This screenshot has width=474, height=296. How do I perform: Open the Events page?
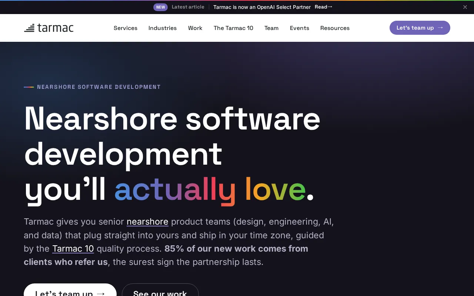click(x=300, y=28)
